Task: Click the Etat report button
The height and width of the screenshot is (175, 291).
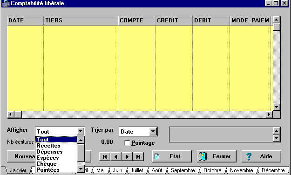Action: (x=172, y=156)
